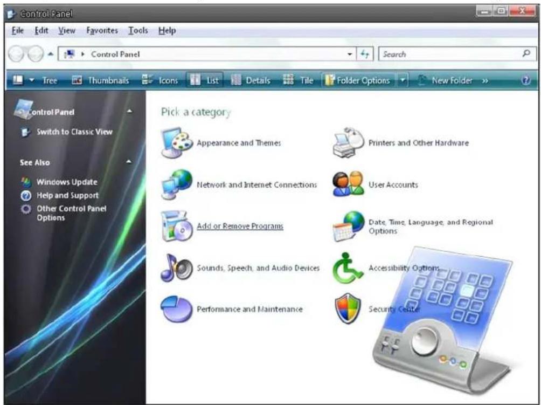Click the Control Panel address bar text
Image resolution: width=541 pixels, height=405 pixels.
(x=115, y=54)
